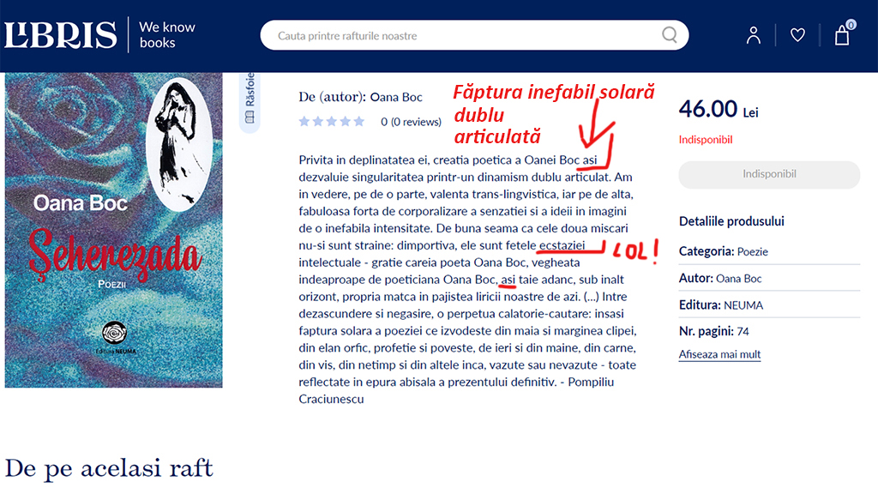Expand 'Afiseaza mai mult' product details
The height and width of the screenshot is (494, 878).
[719, 354]
